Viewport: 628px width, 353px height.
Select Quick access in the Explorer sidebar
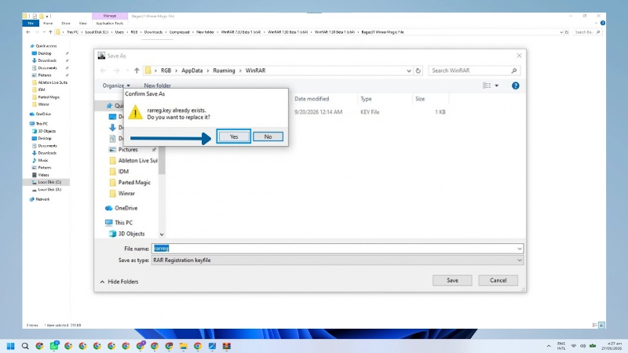43,46
